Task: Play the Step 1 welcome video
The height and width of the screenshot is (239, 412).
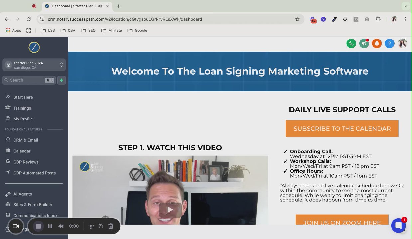Action: point(170,210)
